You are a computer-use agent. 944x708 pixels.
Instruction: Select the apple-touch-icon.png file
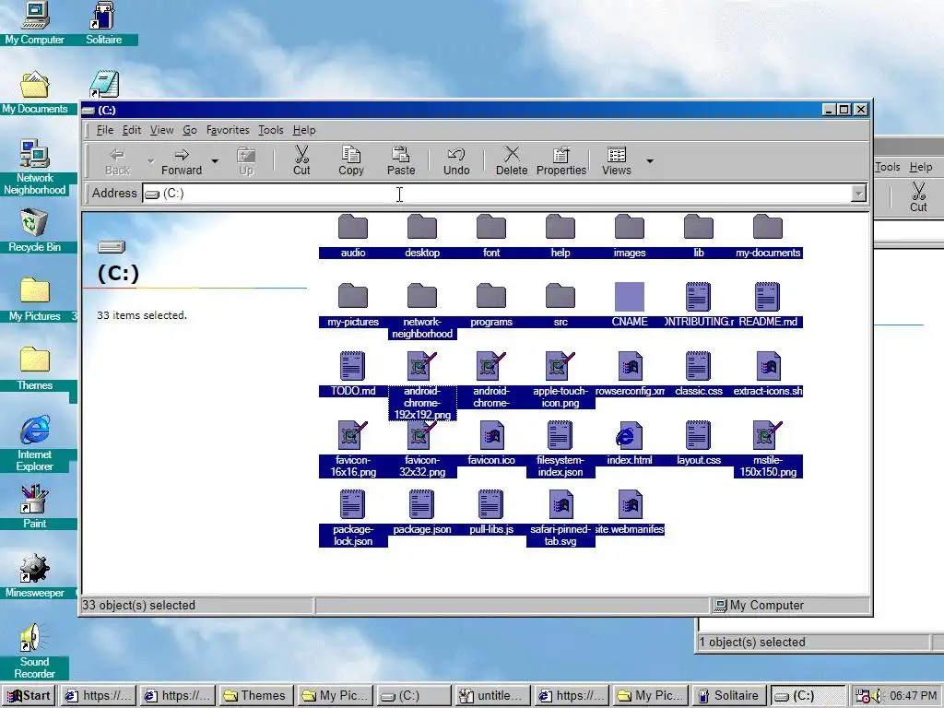point(560,380)
